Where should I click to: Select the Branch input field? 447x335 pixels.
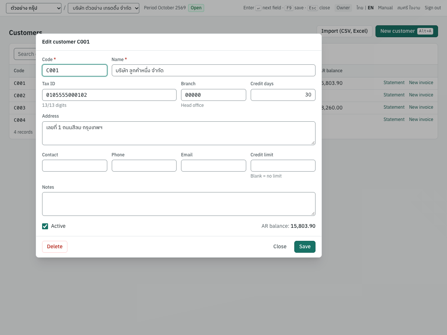(x=213, y=95)
